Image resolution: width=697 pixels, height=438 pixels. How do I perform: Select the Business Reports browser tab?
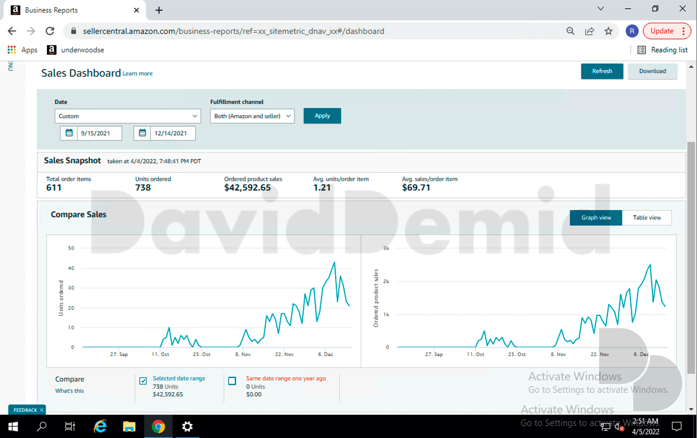pyautogui.click(x=75, y=10)
